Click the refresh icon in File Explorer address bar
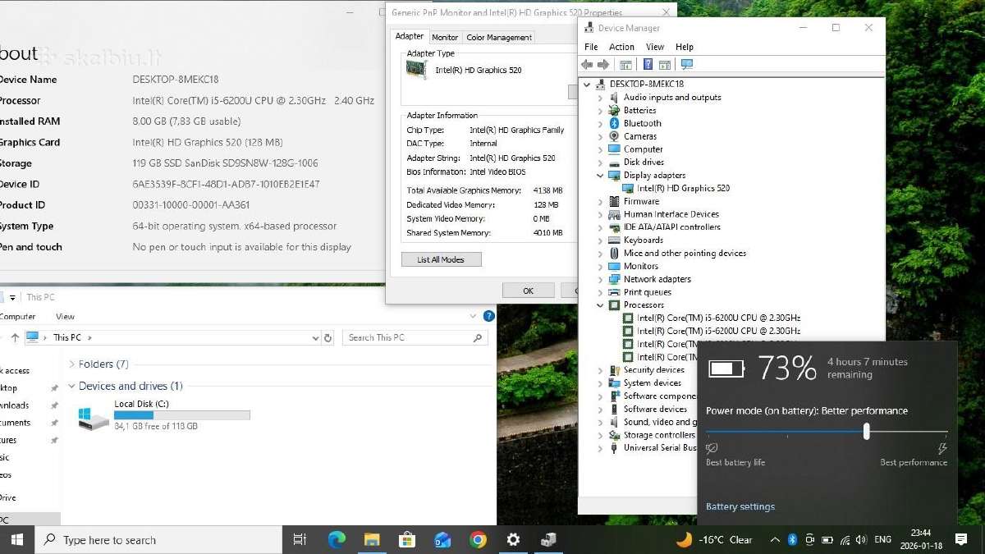Viewport: 985px width, 554px height. tap(328, 337)
